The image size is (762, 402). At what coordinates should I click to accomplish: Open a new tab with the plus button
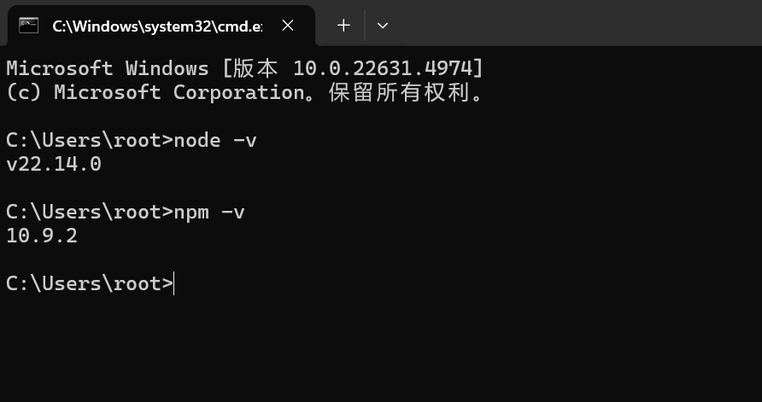click(343, 26)
